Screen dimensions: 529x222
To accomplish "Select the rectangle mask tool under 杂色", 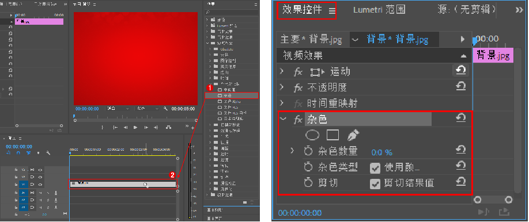I will click(332, 135).
